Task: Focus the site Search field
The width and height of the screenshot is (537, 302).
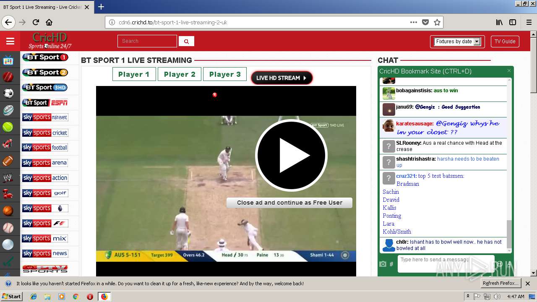Action: click(147, 41)
